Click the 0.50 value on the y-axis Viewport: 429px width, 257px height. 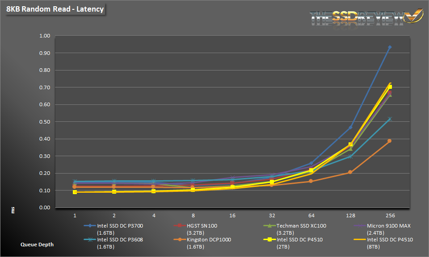45,122
